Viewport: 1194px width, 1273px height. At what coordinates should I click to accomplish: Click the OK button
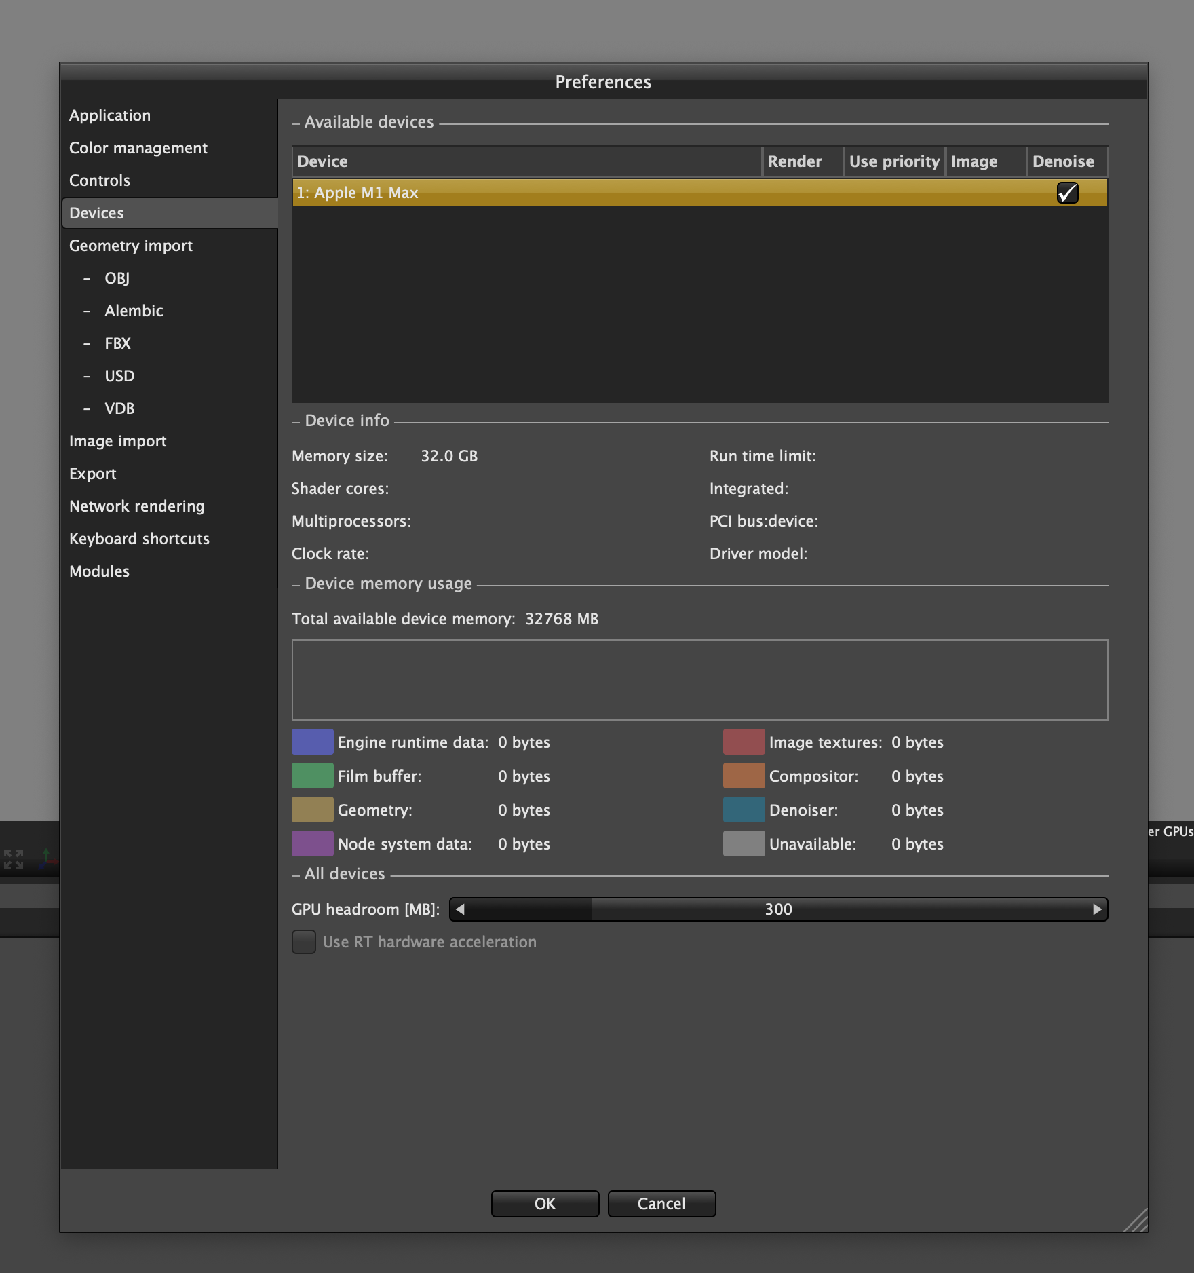point(545,1204)
